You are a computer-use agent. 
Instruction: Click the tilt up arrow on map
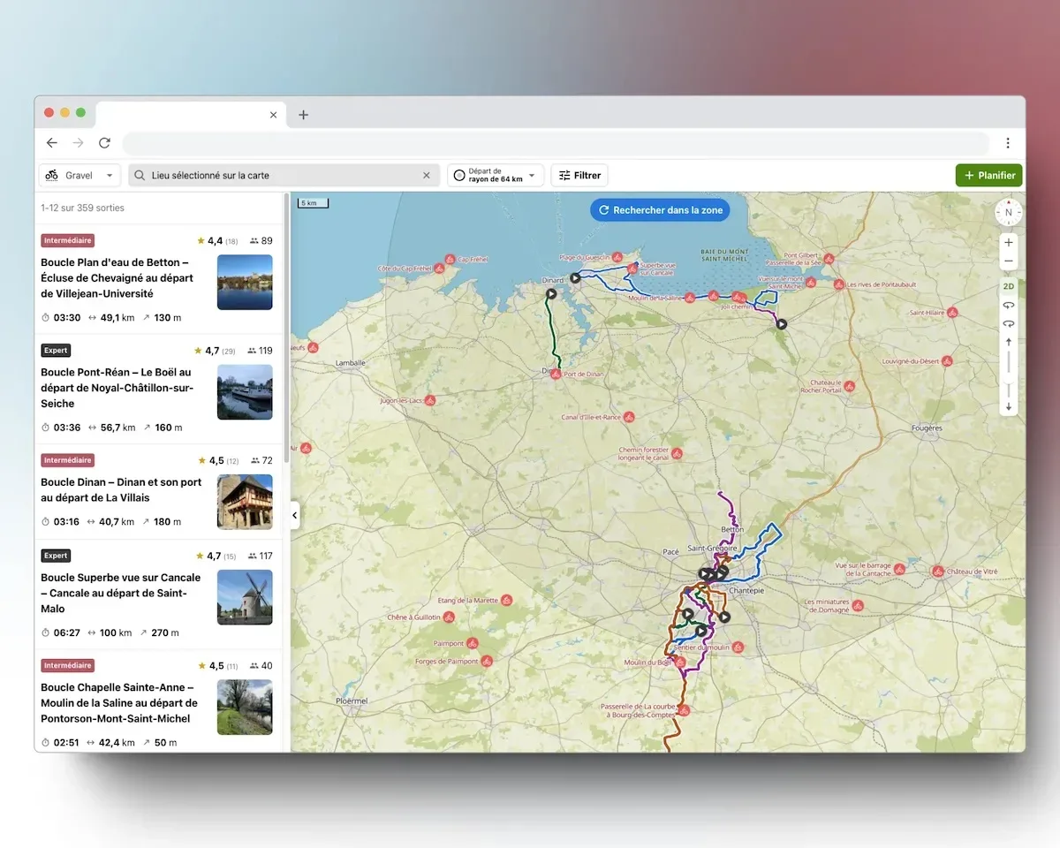coord(1008,342)
